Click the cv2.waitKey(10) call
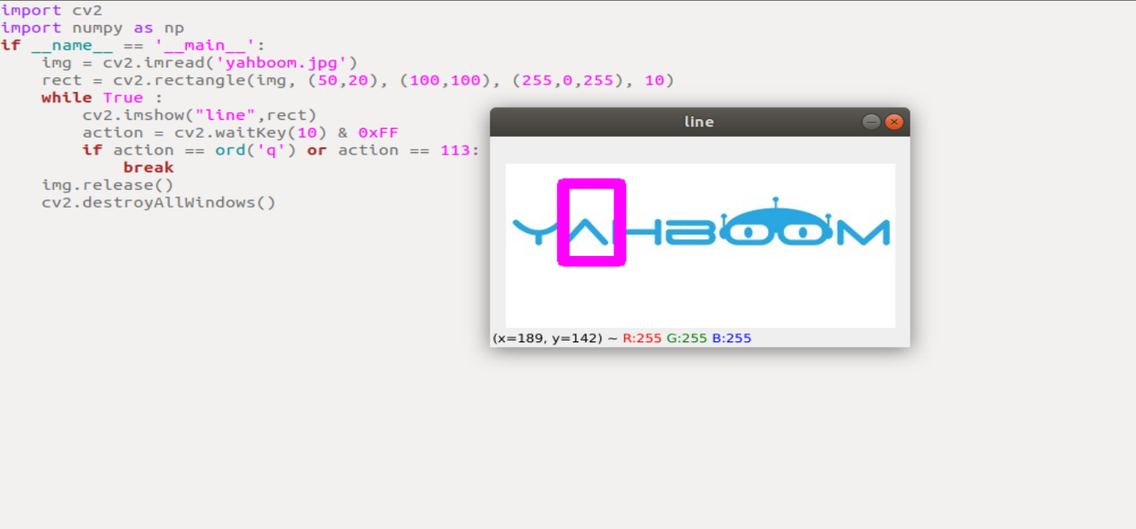This screenshot has height=529, width=1136. [x=250, y=133]
